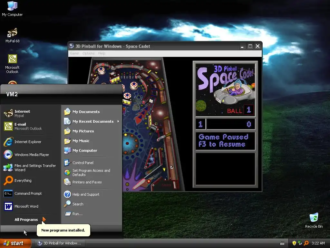Close the 3D Pinball window
This screenshot has width=330, height=248.
click(x=257, y=46)
